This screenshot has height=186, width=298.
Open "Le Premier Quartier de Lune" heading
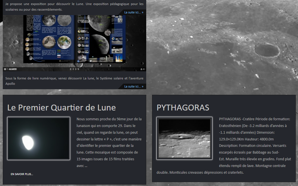[x=61, y=107]
